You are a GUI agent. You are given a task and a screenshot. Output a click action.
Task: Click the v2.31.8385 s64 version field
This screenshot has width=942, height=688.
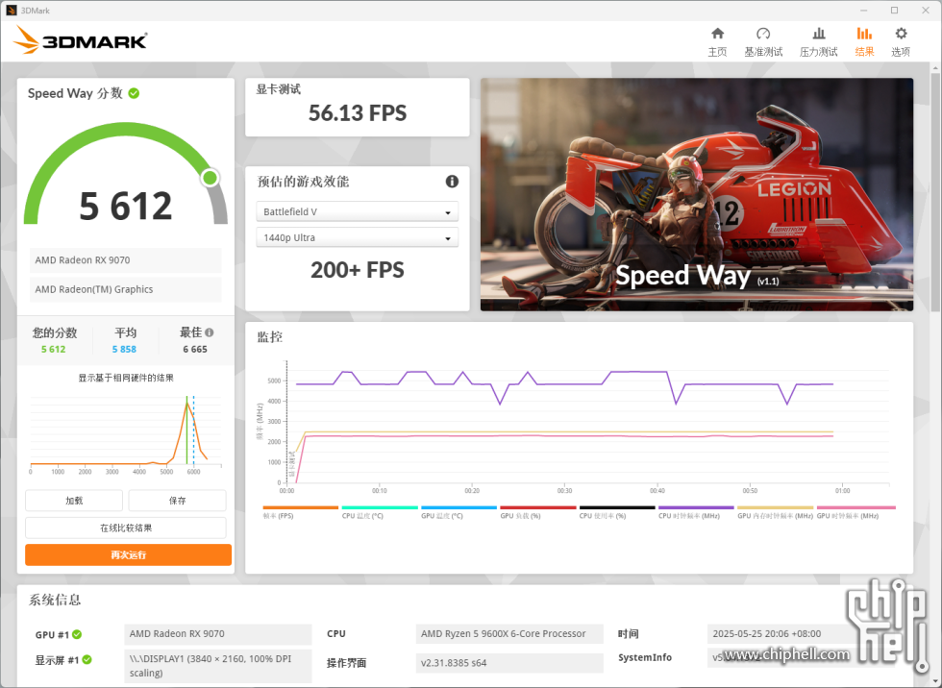click(x=509, y=663)
